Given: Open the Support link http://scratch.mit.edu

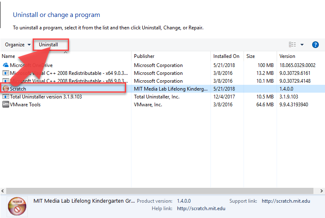Looking at the screenshot, I should [286, 201].
